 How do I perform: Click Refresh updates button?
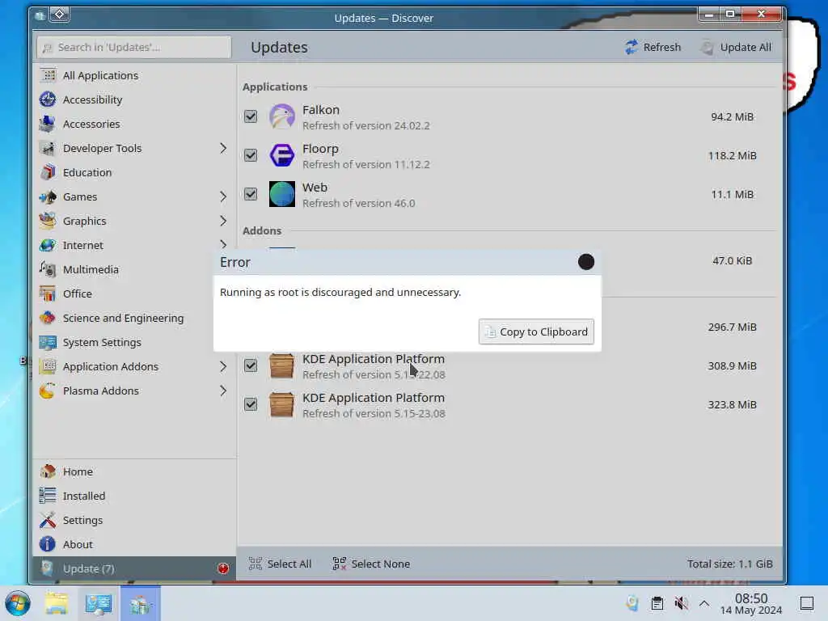point(653,48)
